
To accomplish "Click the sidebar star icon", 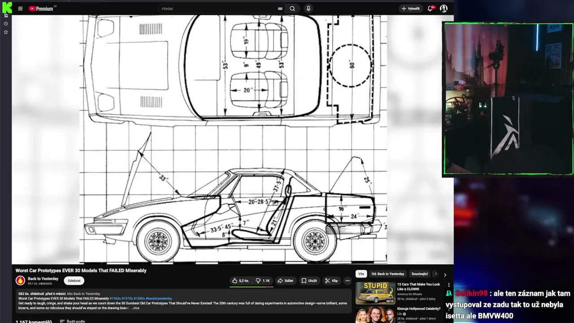I will [x=6, y=32].
